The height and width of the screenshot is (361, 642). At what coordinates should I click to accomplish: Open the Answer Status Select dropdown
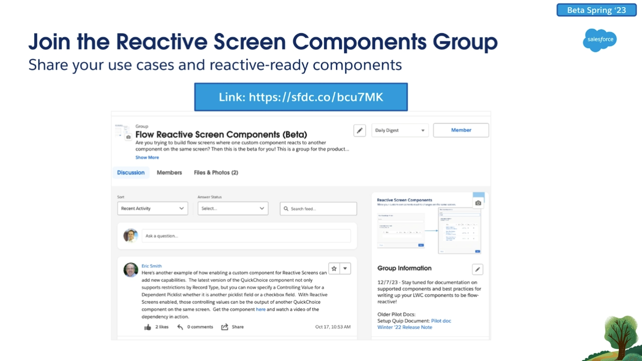click(x=233, y=209)
